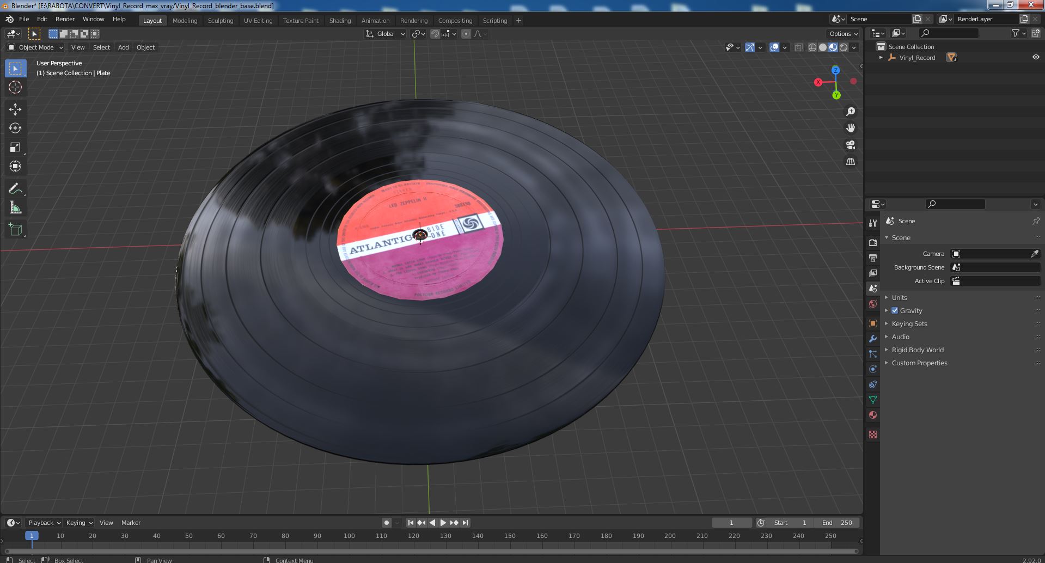The height and width of the screenshot is (563, 1045).
Task: Open the Output properties tab
Action: [x=873, y=258]
